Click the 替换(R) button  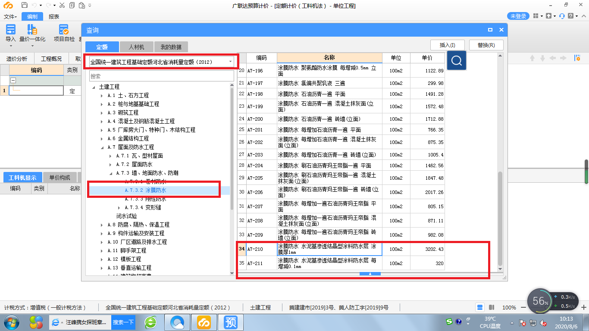(486, 45)
